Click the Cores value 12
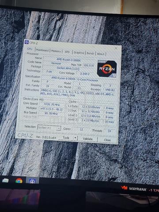The height and width of the screenshot is (212, 159). tap(81, 129)
